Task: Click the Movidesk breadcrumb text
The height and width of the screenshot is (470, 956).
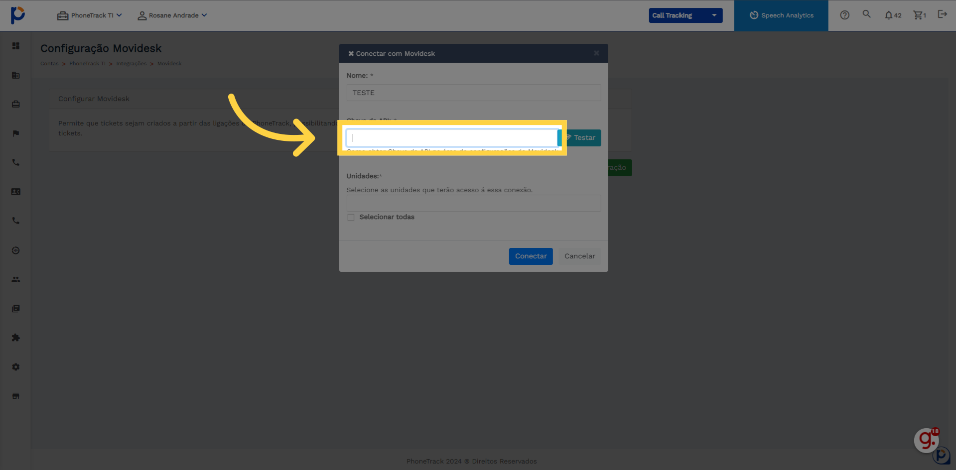Action: coord(169,64)
